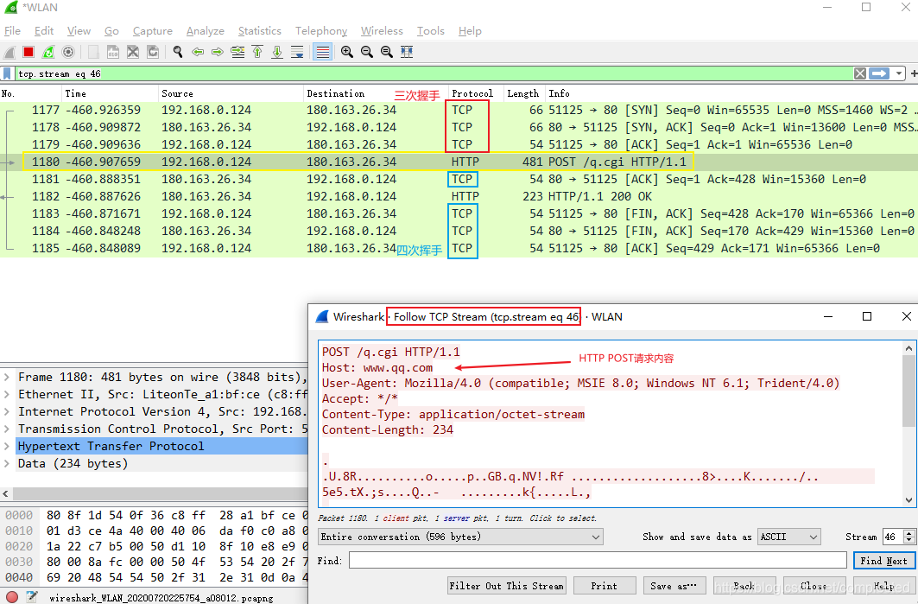Clear the display filter with X
918x604 pixels.
(x=860, y=73)
